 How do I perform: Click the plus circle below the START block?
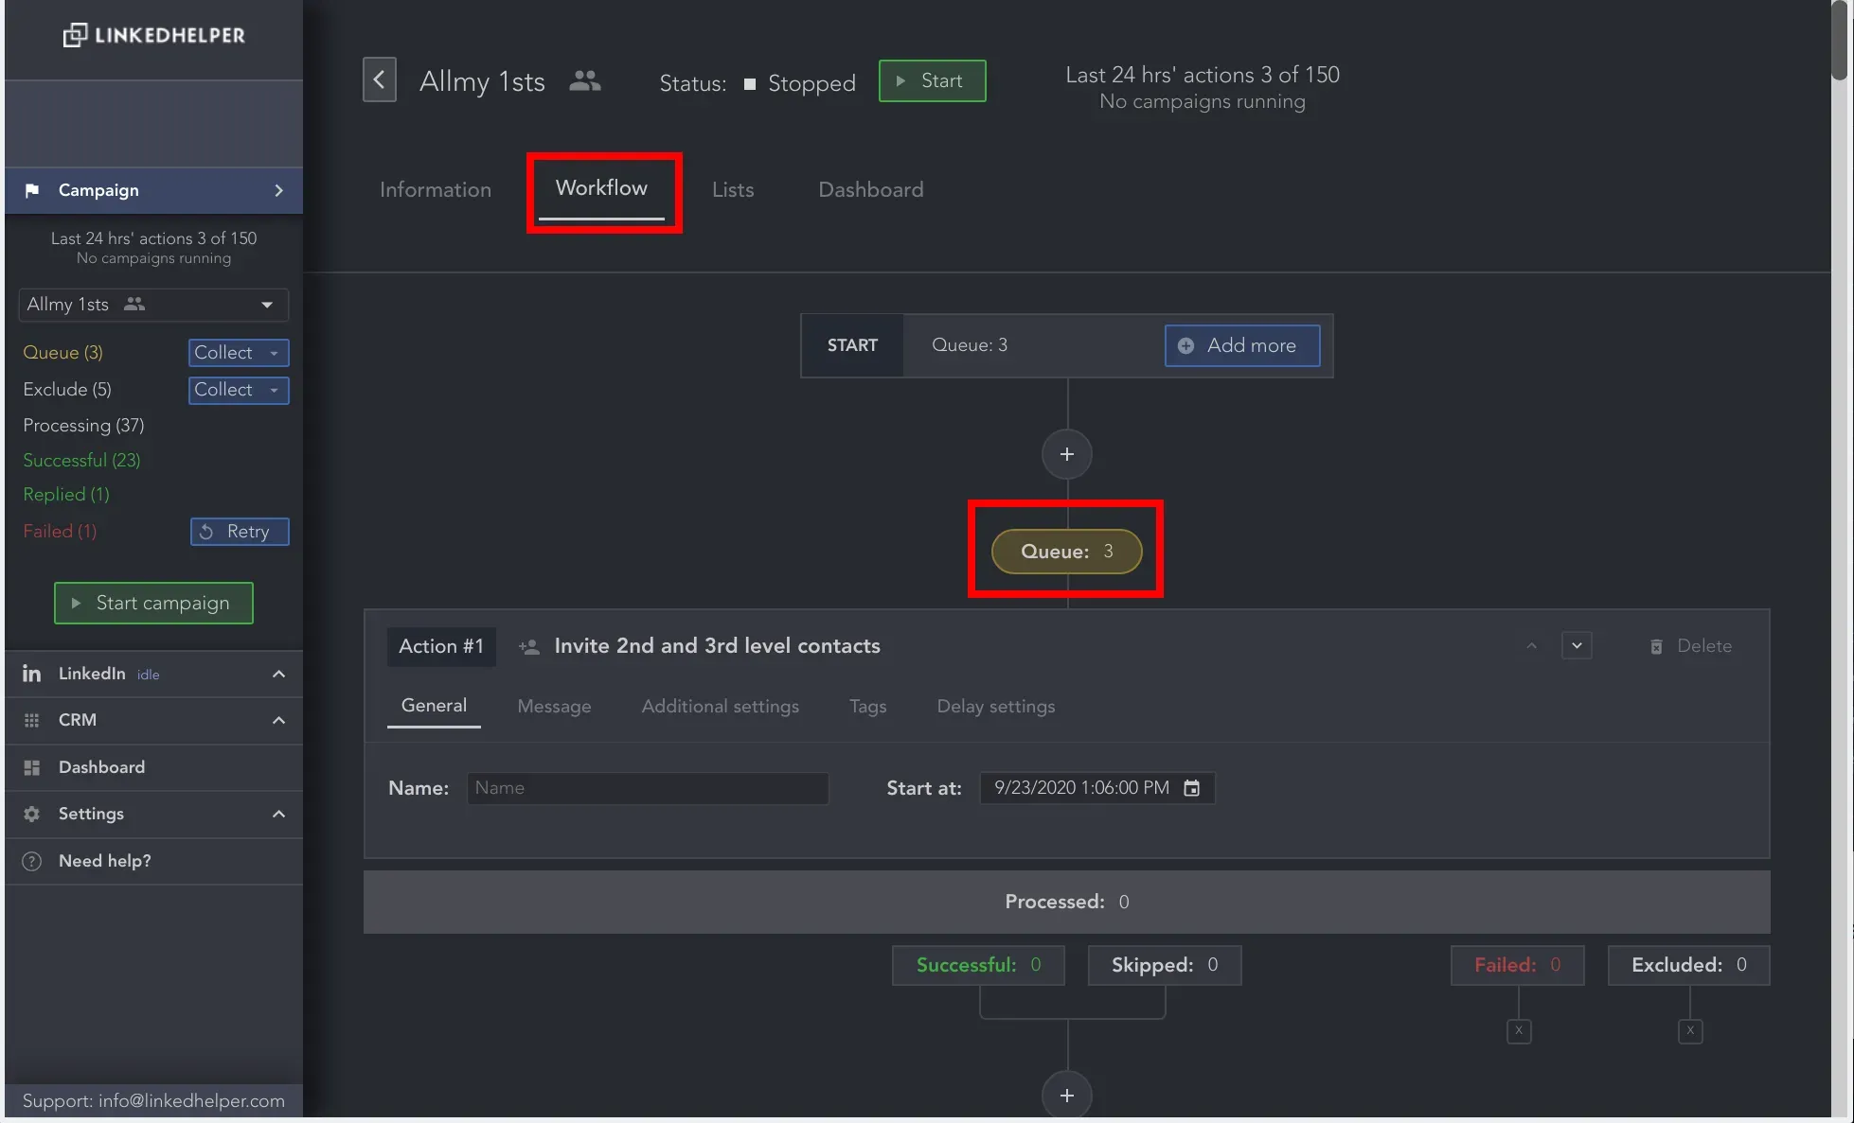point(1066,454)
